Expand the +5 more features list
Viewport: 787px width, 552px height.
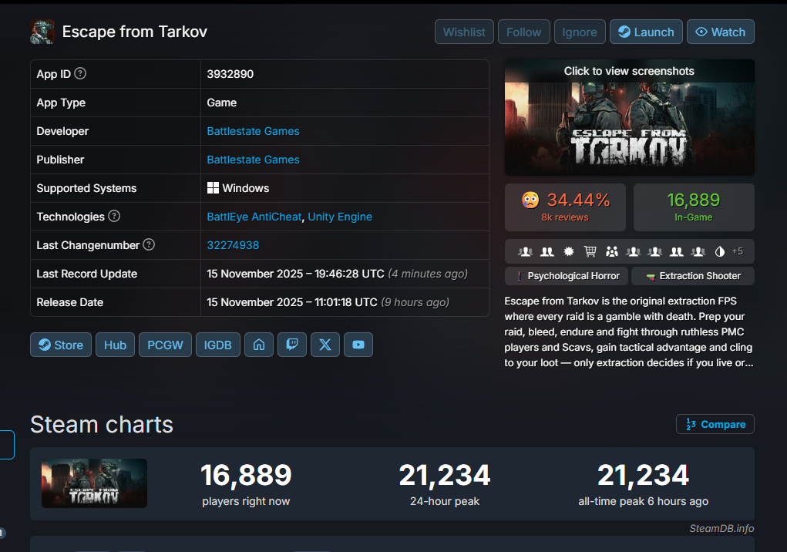pyautogui.click(x=738, y=251)
